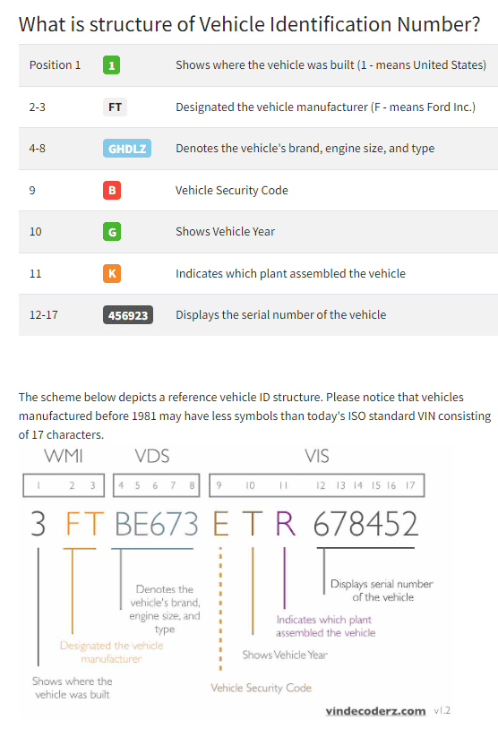
Task: Click the WMI label in the diagram
Action: pyautogui.click(x=64, y=456)
